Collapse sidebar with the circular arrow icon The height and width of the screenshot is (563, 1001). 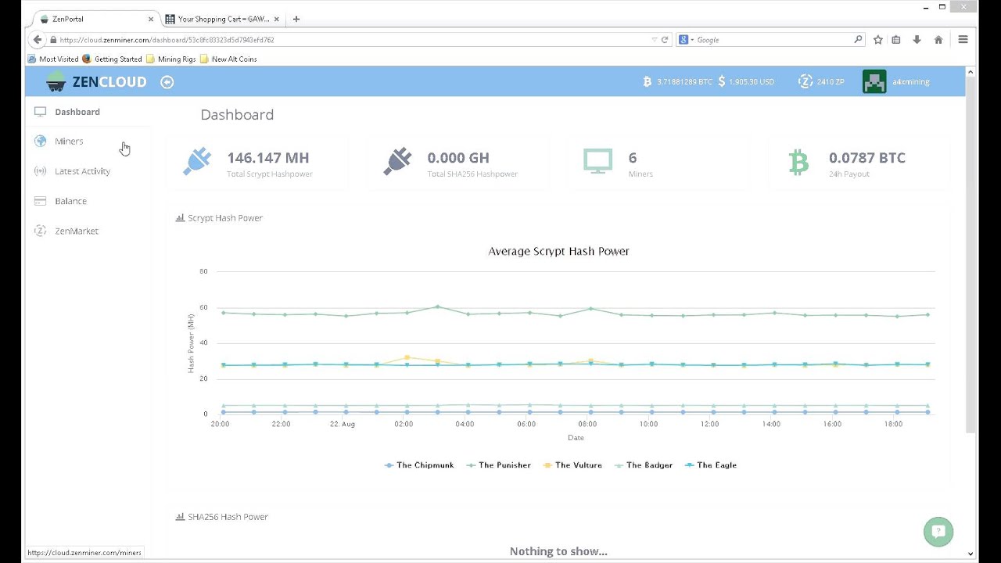point(167,82)
